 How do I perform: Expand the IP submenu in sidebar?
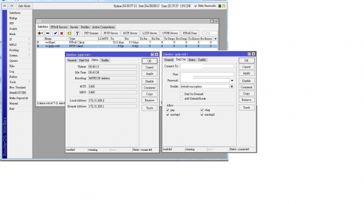[29, 39]
